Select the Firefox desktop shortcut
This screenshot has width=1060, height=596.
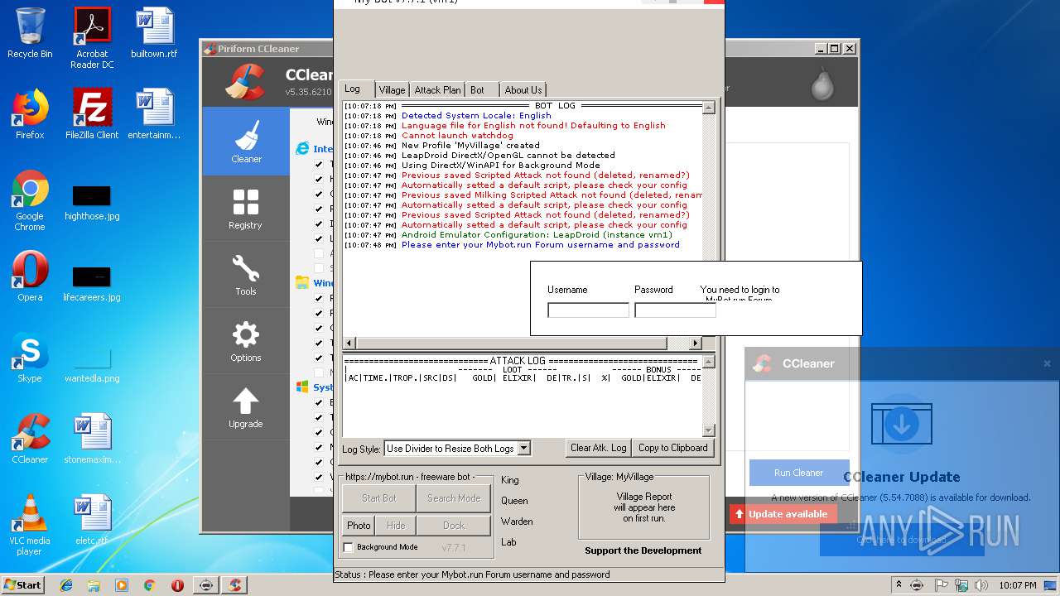coord(30,114)
